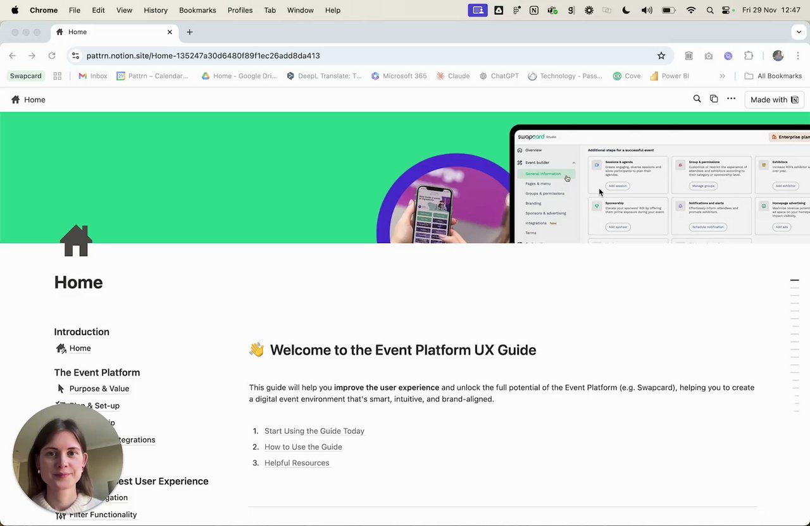Open a new browser tab with plus
This screenshot has width=810, height=526.
(189, 32)
